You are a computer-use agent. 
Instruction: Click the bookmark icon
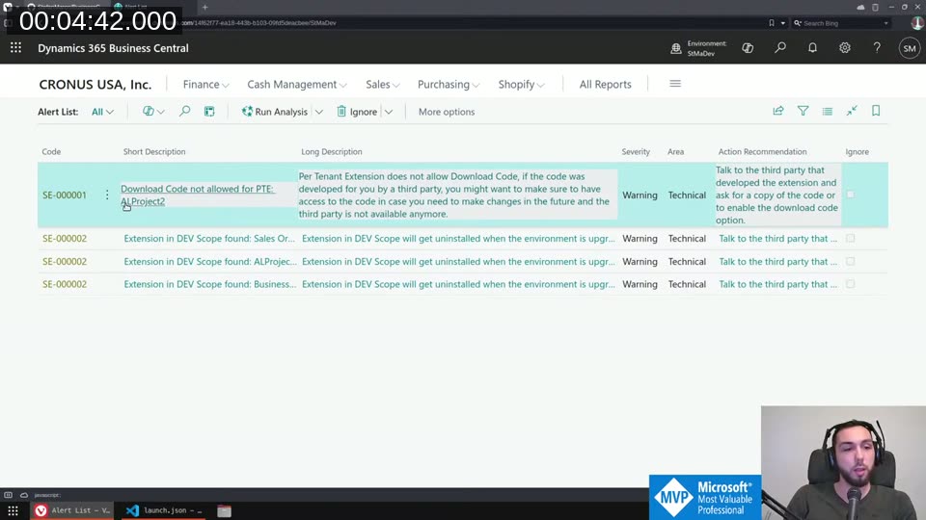[x=876, y=112]
